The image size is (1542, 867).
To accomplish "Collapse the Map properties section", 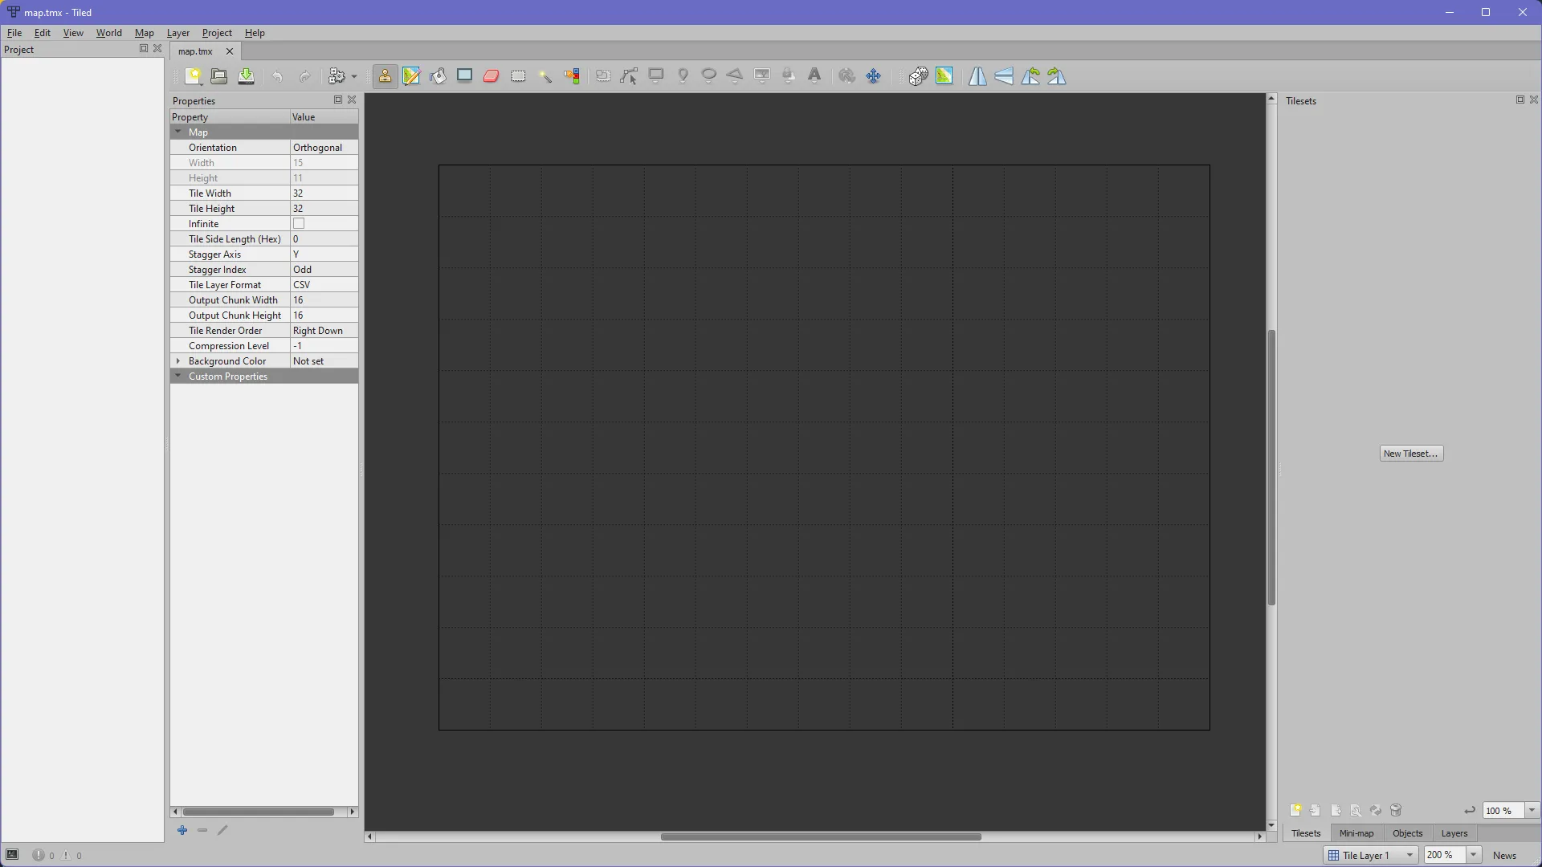I will coord(178,132).
